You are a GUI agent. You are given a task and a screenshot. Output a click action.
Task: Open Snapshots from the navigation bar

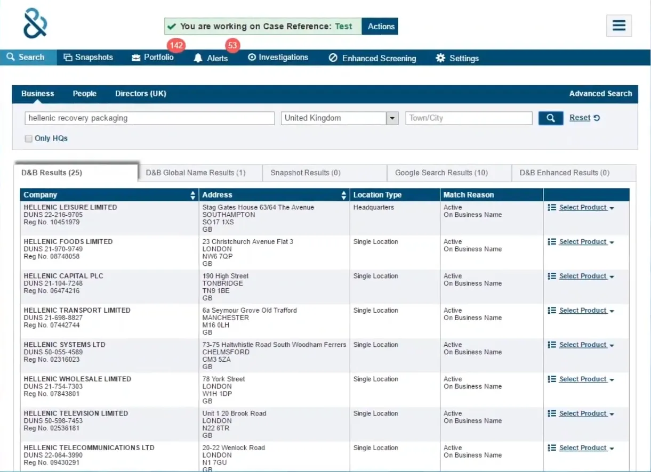[x=88, y=58]
